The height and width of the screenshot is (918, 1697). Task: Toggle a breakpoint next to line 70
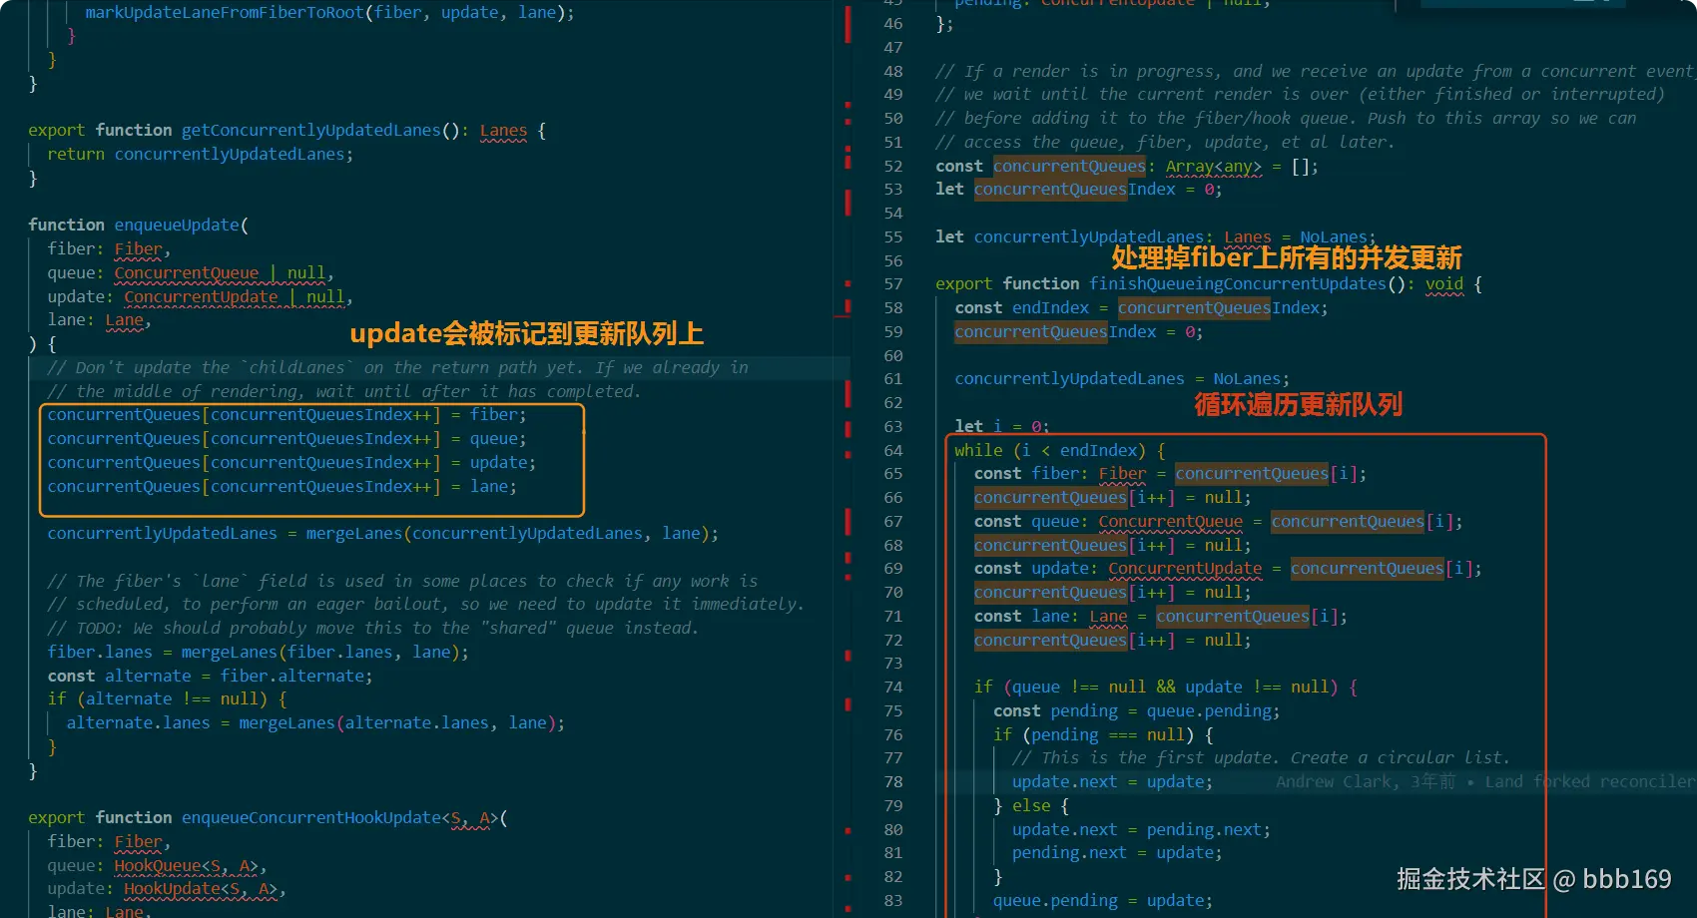[866, 592]
